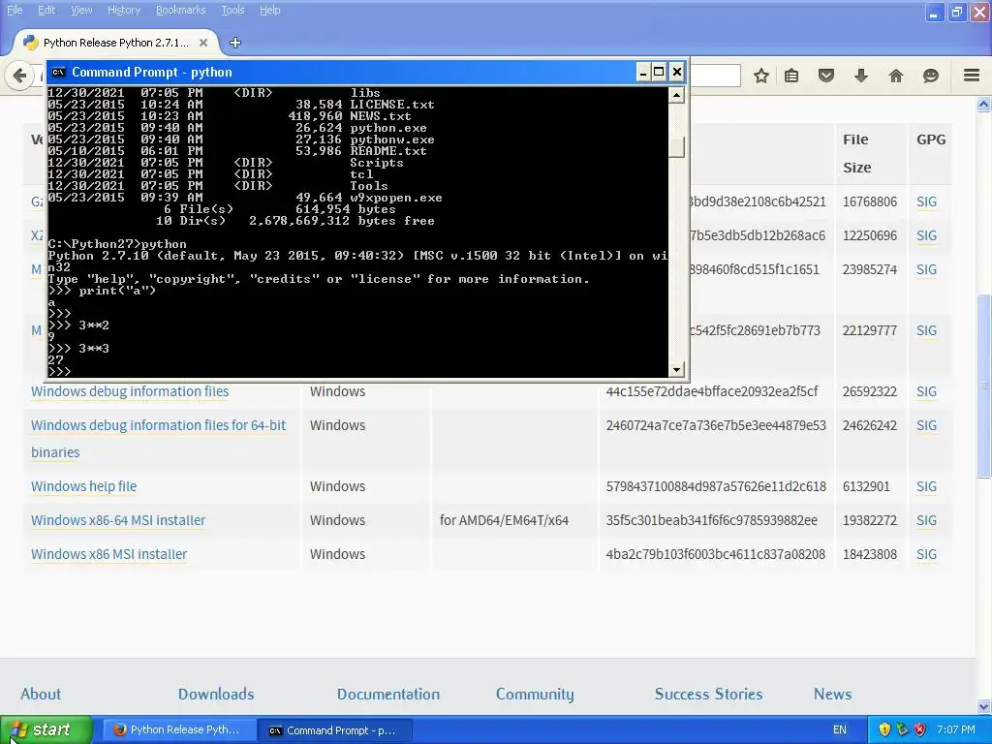Open Community footer link
This screenshot has height=744, width=992.
tap(535, 694)
